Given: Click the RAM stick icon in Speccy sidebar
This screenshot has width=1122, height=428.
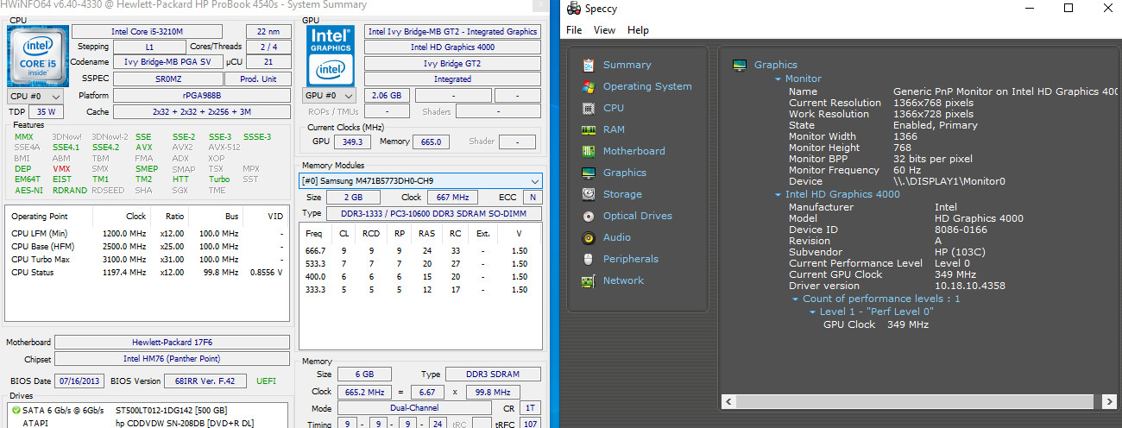Looking at the screenshot, I should [589, 129].
